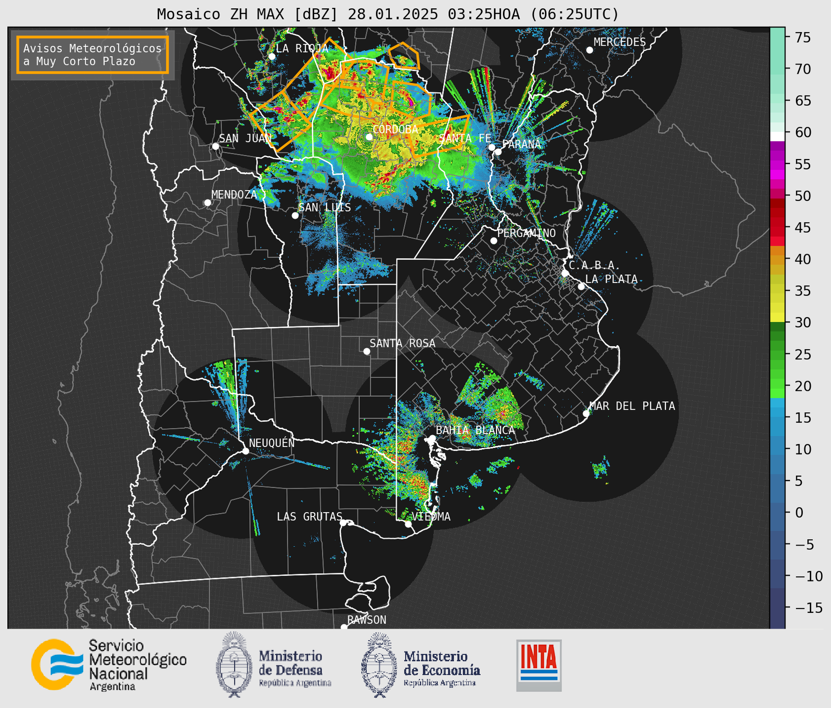The height and width of the screenshot is (708, 831).
Task: Click the green 25 dBZ color band
Action: click(777, 354)
